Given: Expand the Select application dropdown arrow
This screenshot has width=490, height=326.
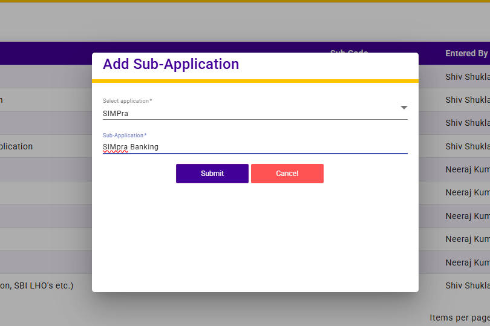Looking at the screenshot, I should (x=404, y=108).
